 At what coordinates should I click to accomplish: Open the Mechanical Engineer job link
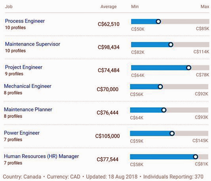click(27, 86)
